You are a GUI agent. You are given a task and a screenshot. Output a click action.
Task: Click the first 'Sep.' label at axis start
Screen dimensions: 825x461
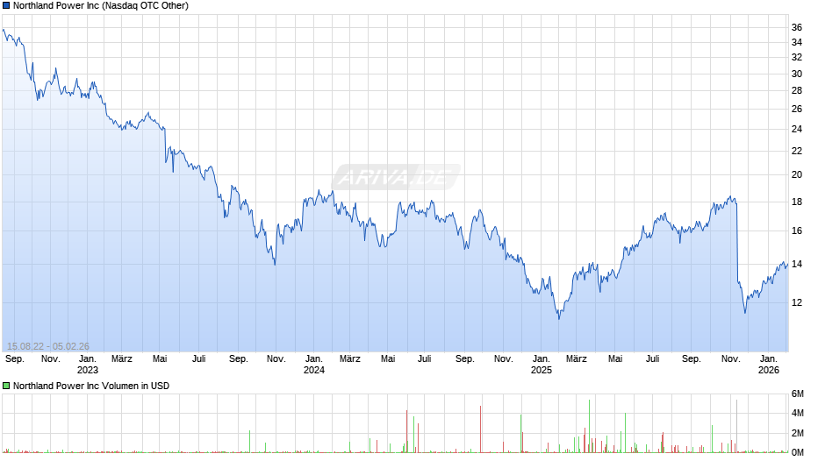tap(14, 359)
